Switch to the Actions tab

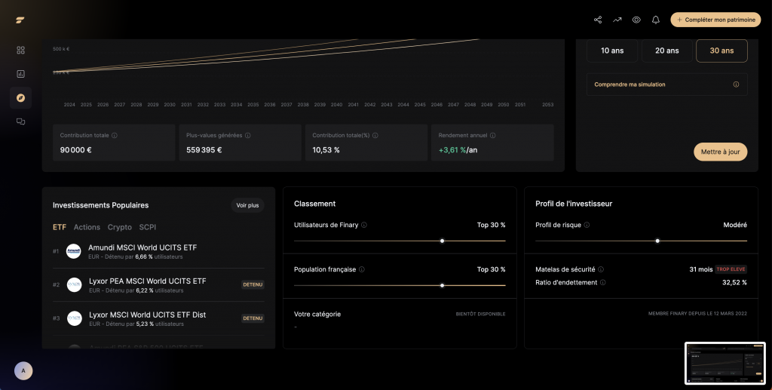(x=87, y=227)
